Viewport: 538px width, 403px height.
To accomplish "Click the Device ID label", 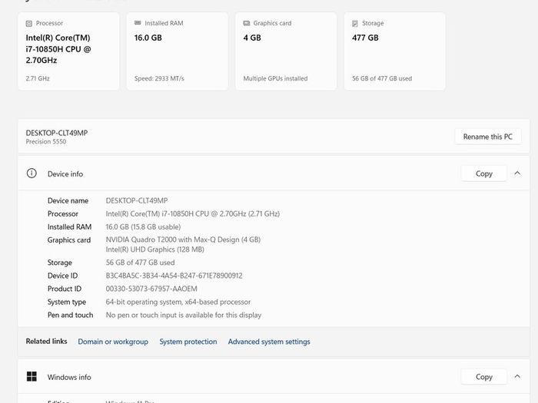I will pyautogui.click(x=62, y=276).
